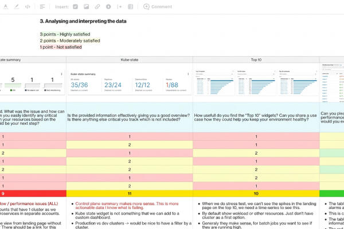The image size is (344, 229).
Task: Insert a table from toolbar
Action: (131, 7)
